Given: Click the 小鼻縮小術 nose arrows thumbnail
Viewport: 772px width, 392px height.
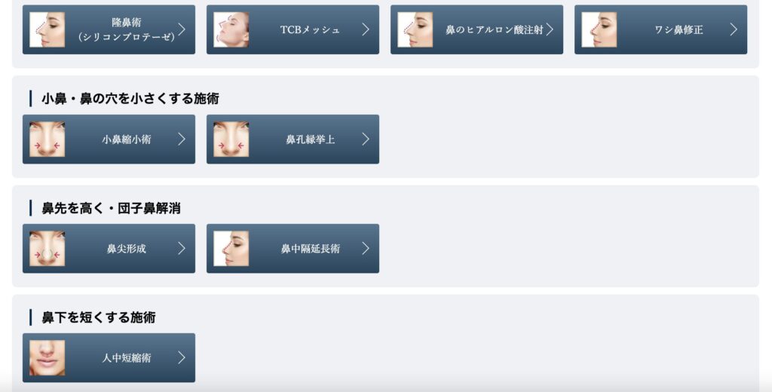Looking at the screenshot, I should tap(47, 139).
